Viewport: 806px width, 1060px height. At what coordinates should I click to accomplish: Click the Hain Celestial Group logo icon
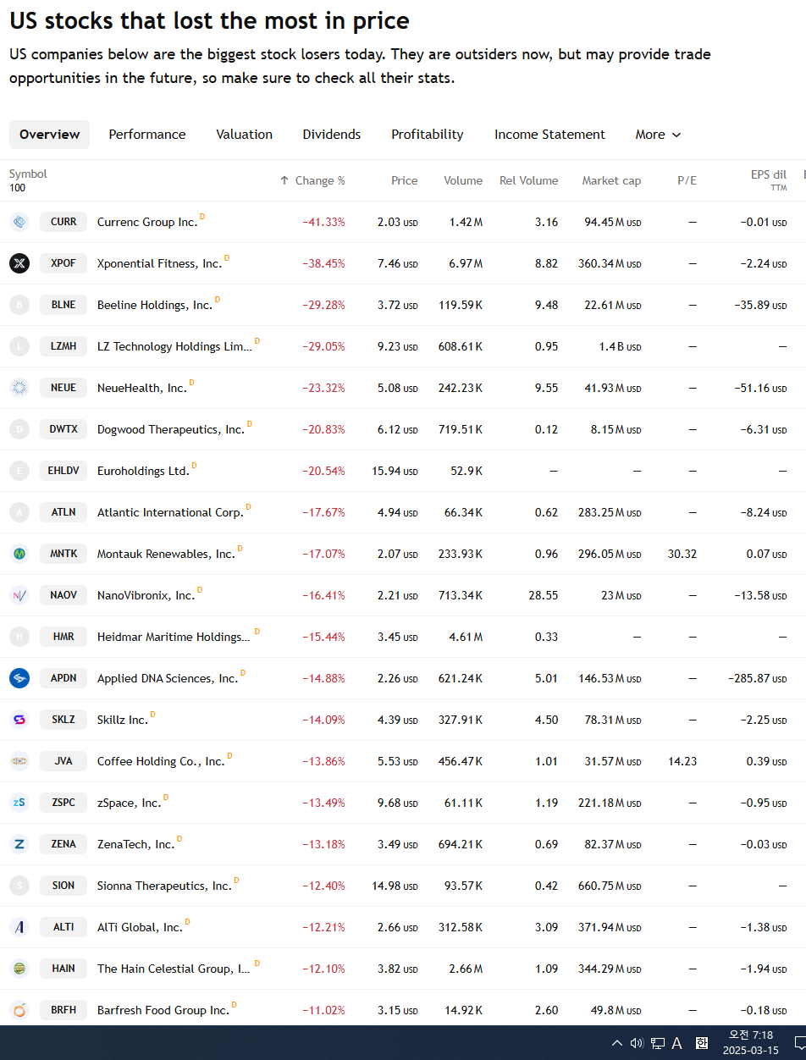point(19,969)
